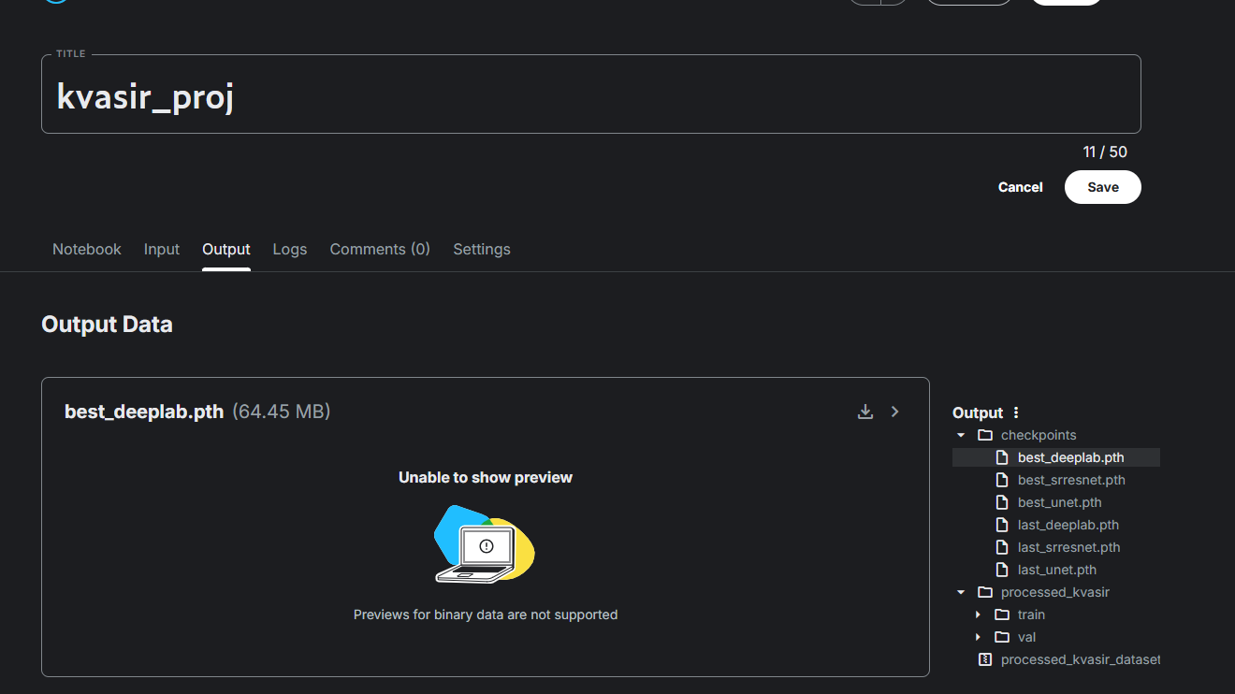Expand the train folder arrow
The image size is (1235, 694).
point(978,614)
